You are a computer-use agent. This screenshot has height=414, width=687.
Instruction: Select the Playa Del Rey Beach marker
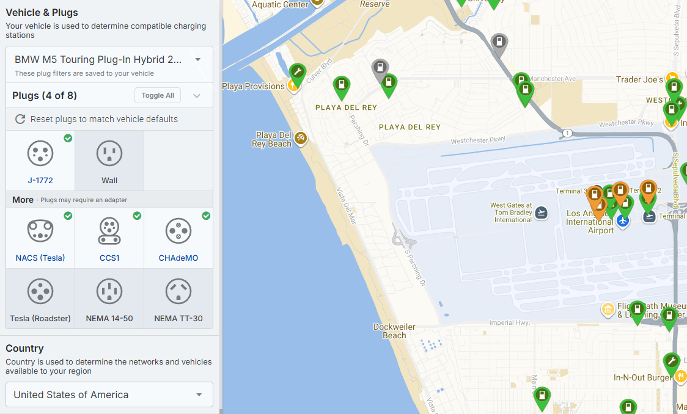(300, 139)
